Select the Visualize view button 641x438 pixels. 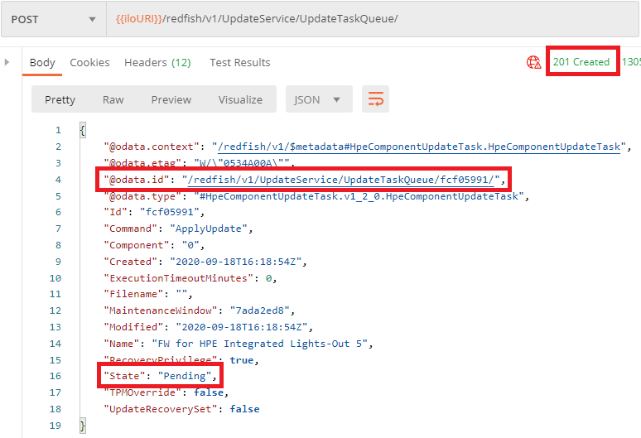click(x=240, y=99)
